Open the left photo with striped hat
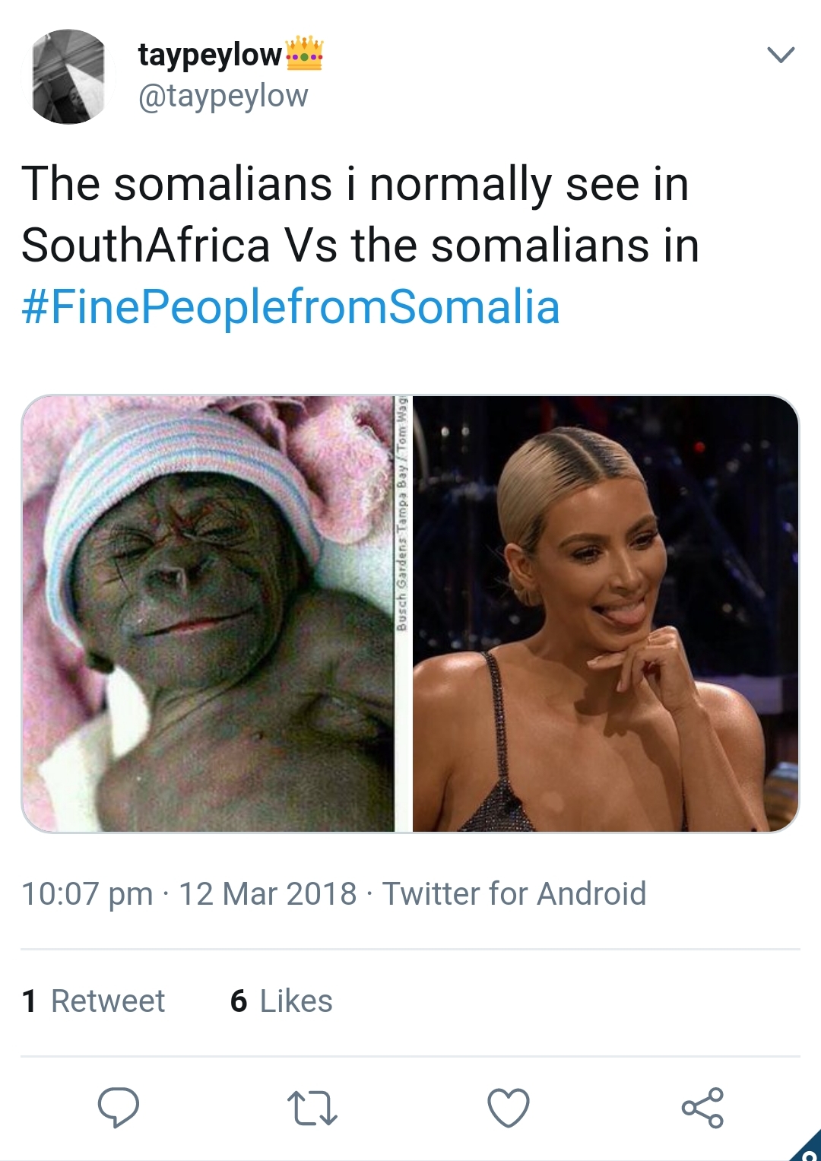821x1161 pixels. tap(208, 614)
